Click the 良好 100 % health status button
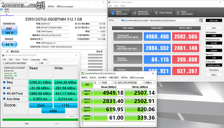 point(9,30)
